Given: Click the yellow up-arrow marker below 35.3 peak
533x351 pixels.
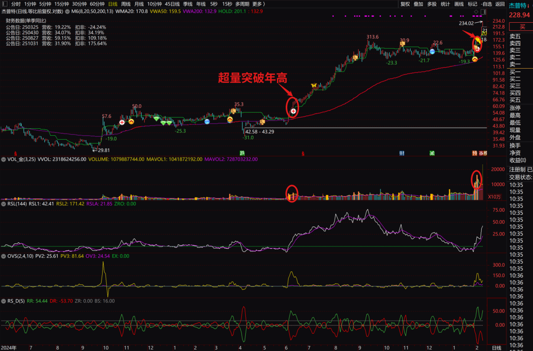Looking at the screenshot, I should coord(230,120).
